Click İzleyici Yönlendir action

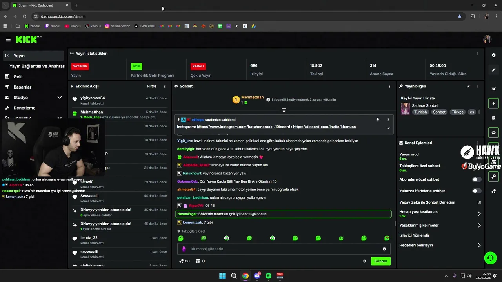414,235
